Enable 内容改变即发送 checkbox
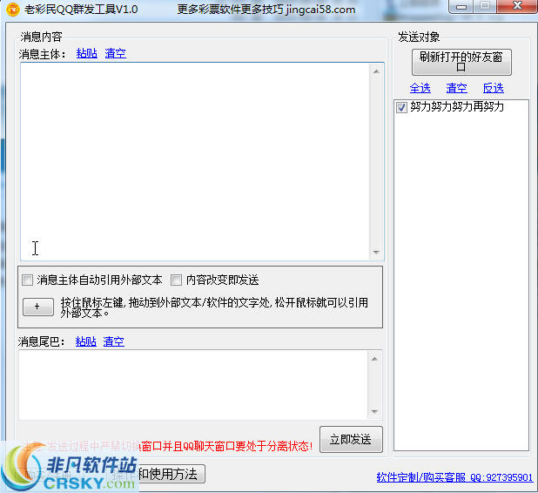 [176, 280]
